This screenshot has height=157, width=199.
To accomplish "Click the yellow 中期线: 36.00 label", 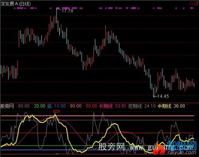I will tap(171, 106).
